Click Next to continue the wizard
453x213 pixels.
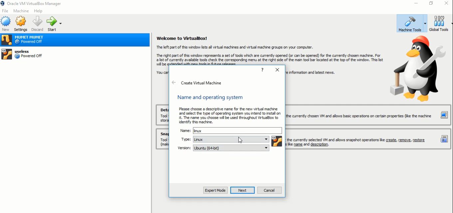click(x=242, y=190)
